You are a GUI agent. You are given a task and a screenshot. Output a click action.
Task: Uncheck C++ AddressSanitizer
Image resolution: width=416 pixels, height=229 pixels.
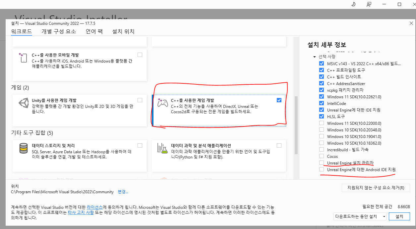click(321, 83)
